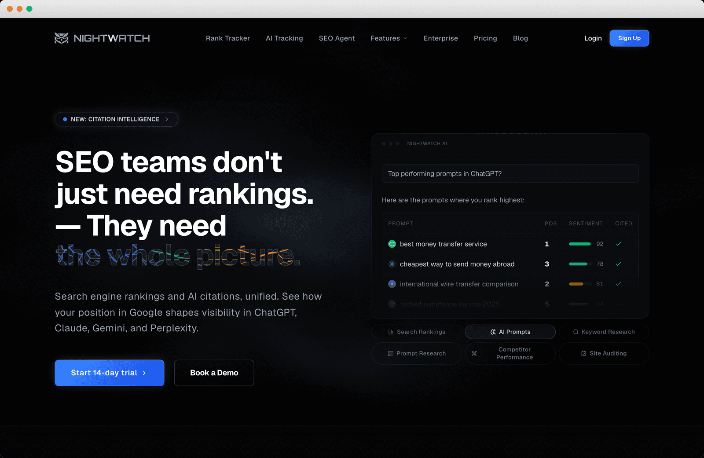Select the Site Auditing tab
Image resolution: width=704 pixels, height=458 pixels.
pyautogui.click(x=604, y=354)
